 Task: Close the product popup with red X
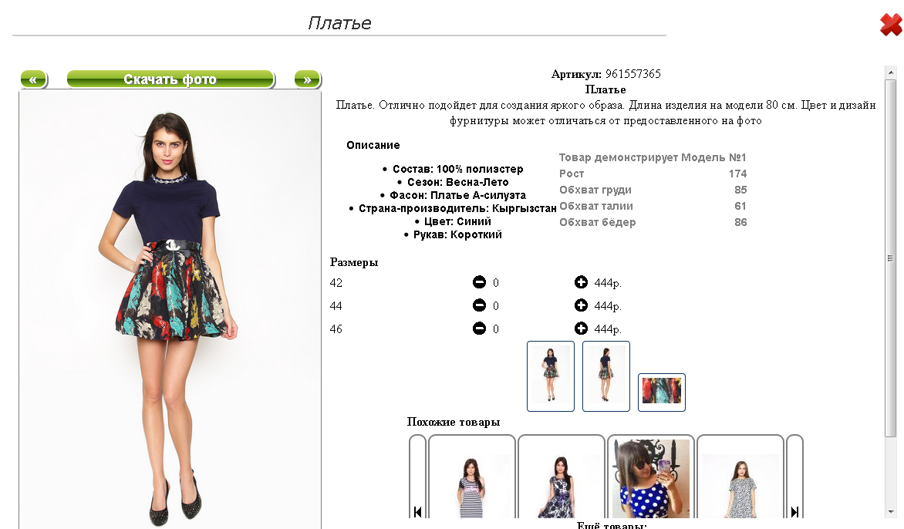point(891,24)
